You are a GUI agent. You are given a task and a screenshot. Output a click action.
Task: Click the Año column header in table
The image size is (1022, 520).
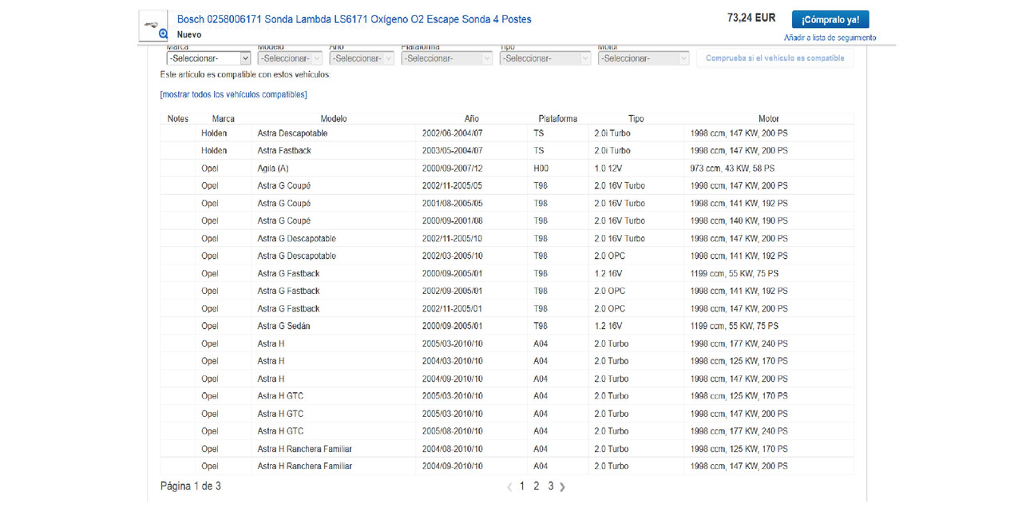pos(472,119)
